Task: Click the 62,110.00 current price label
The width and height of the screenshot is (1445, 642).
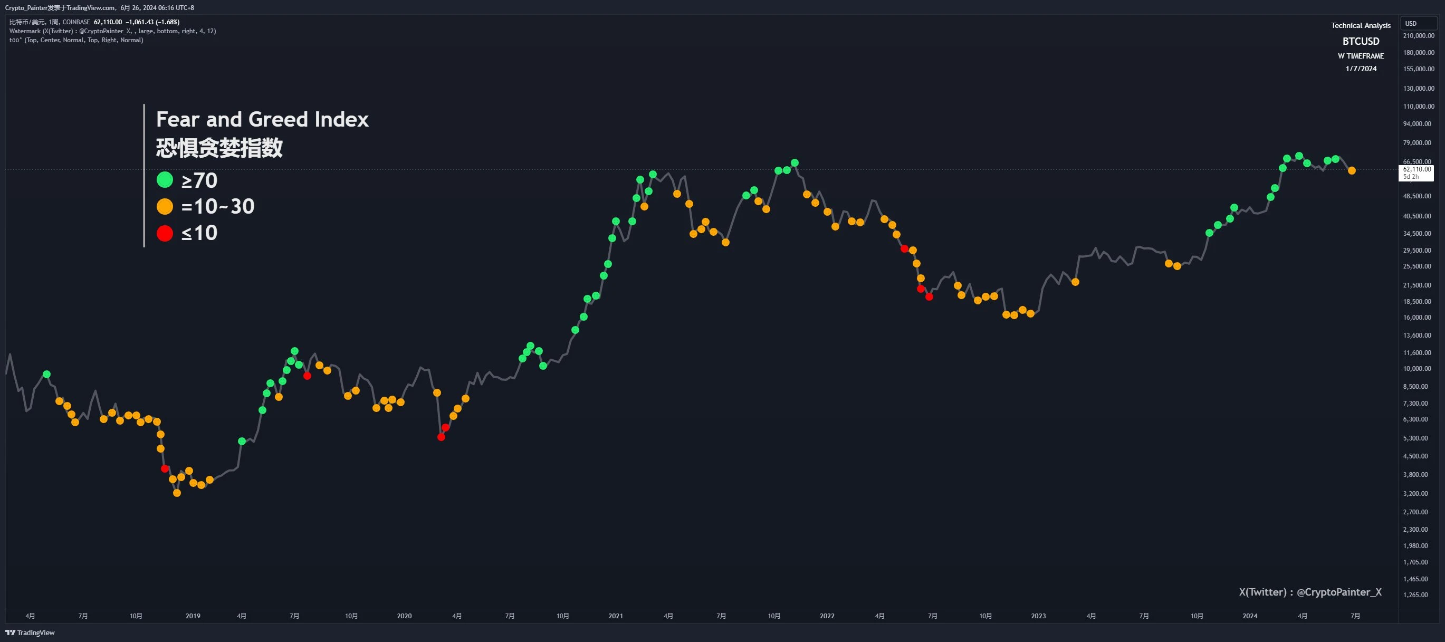Action: (1417, 169)
